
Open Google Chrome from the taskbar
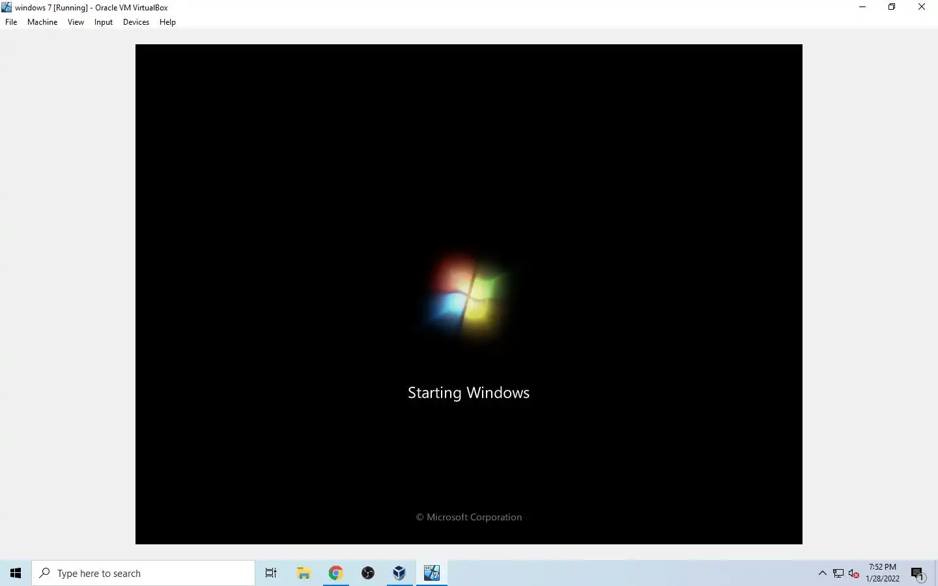[335, 573]
